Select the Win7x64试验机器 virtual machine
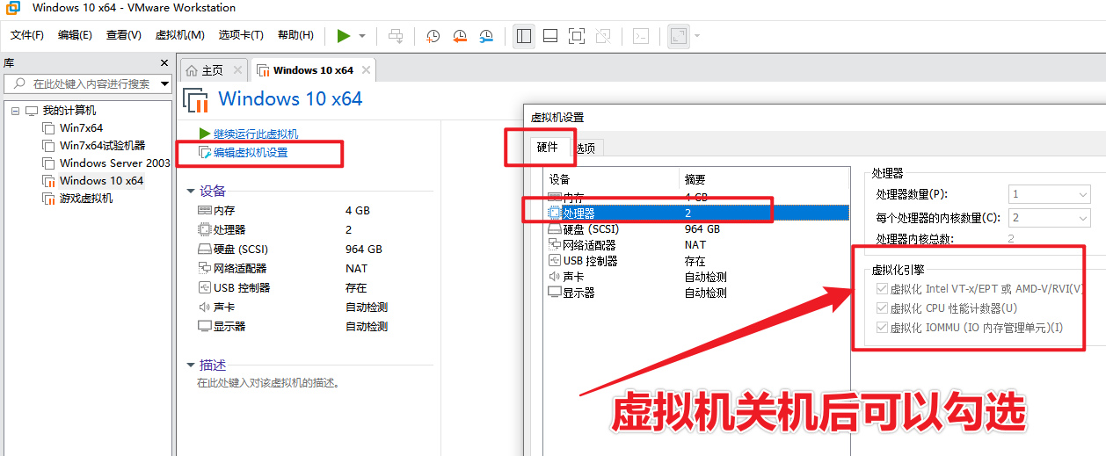 [x=102, y=146]
